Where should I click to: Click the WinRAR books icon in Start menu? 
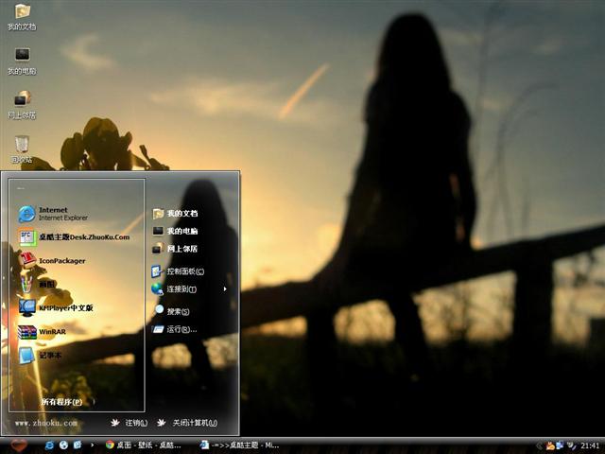click(x=27, y=332)
